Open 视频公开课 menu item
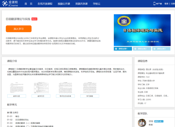175x127 pixels. 64,4
